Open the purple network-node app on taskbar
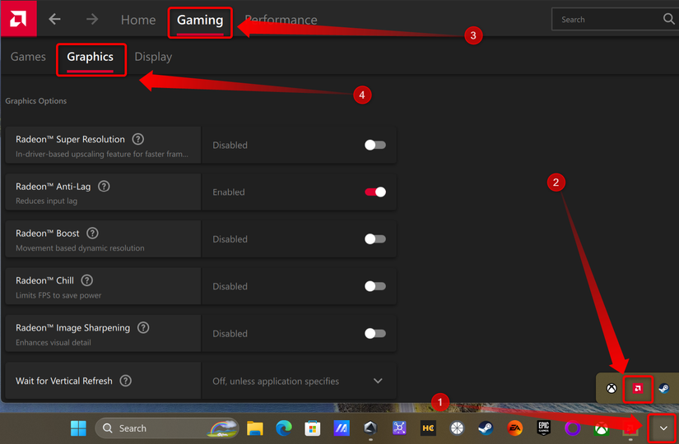Image resolution: width=679 pixels, height=444 pixels. pos(399,428)
